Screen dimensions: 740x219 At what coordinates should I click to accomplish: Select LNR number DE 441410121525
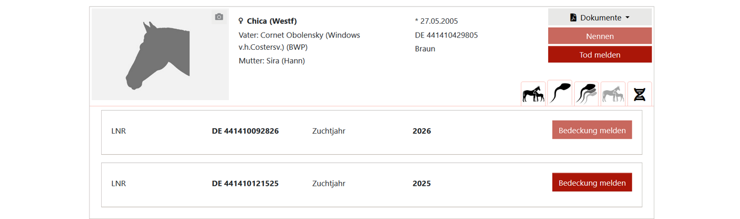tap(245, 183)
